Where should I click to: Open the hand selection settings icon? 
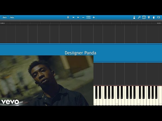pyautogui.click(x=154, y=17)
